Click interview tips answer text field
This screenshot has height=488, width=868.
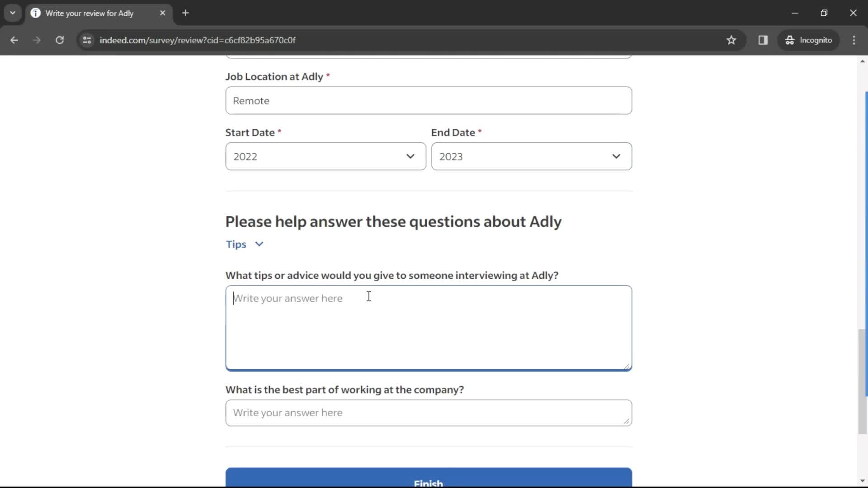(x=428, y=327)
